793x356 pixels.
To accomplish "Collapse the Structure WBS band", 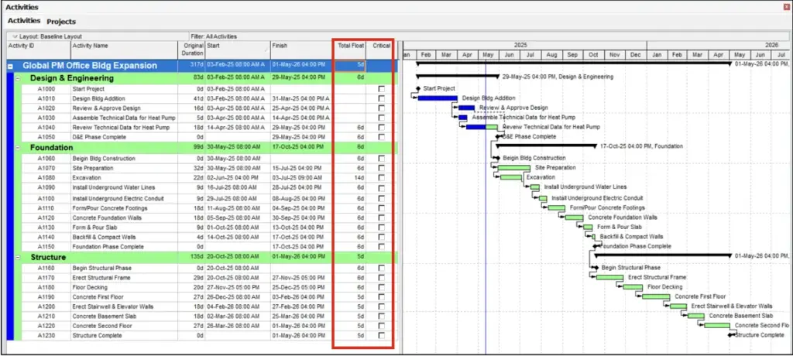I will (18, 257).
